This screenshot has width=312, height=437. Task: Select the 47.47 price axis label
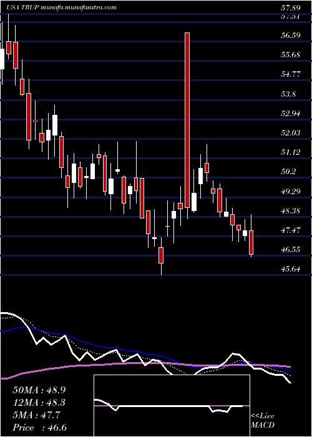(x=292, y=230)
